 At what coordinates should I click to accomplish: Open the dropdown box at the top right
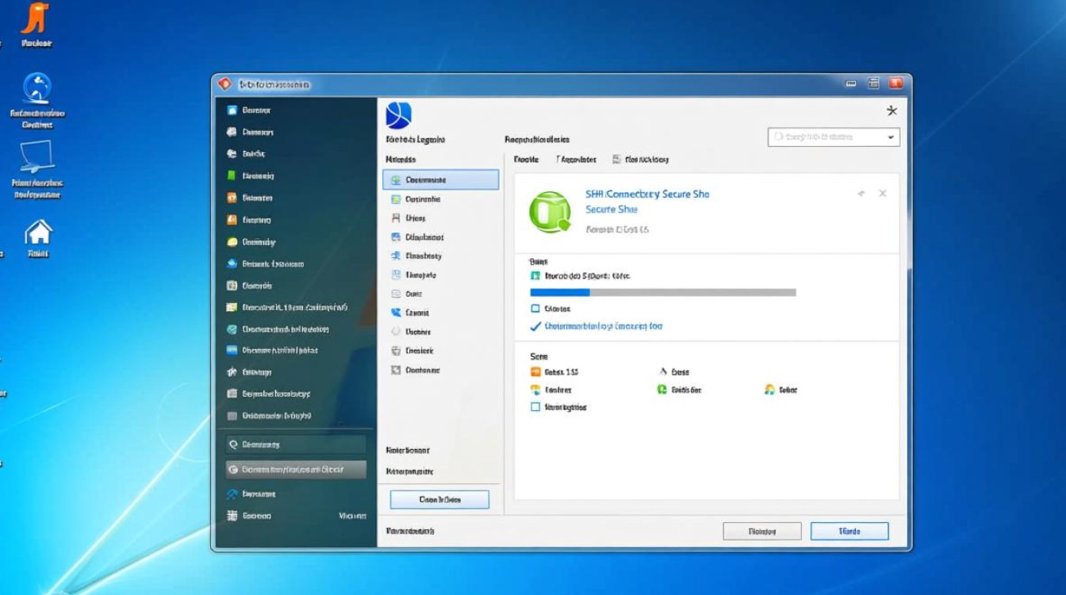(x=834, y=137)
